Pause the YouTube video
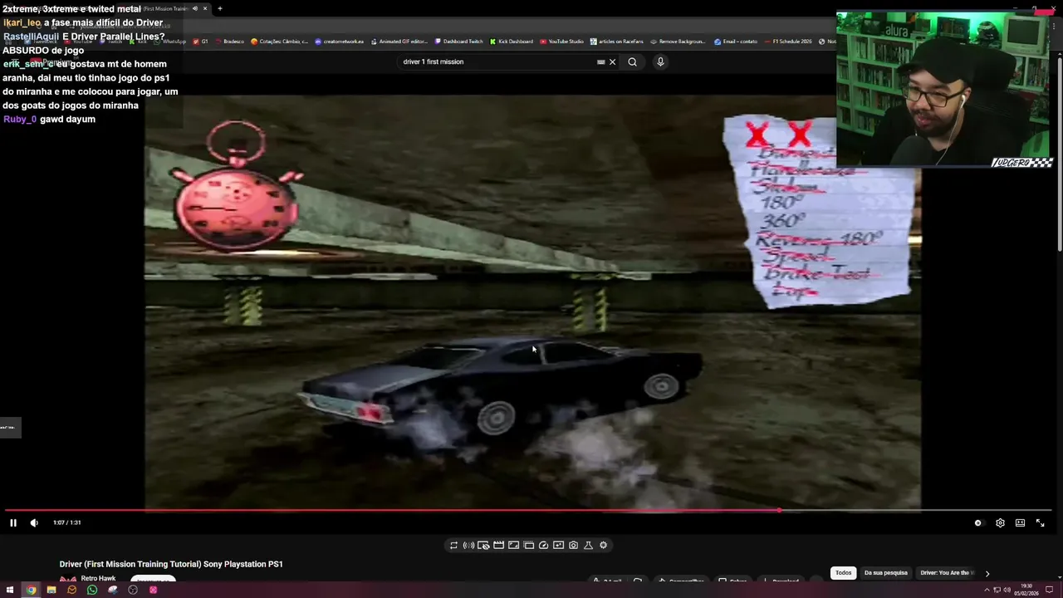 coord(12,522)
